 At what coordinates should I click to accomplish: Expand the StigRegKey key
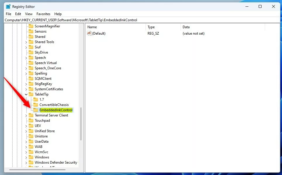click(26, 84)
